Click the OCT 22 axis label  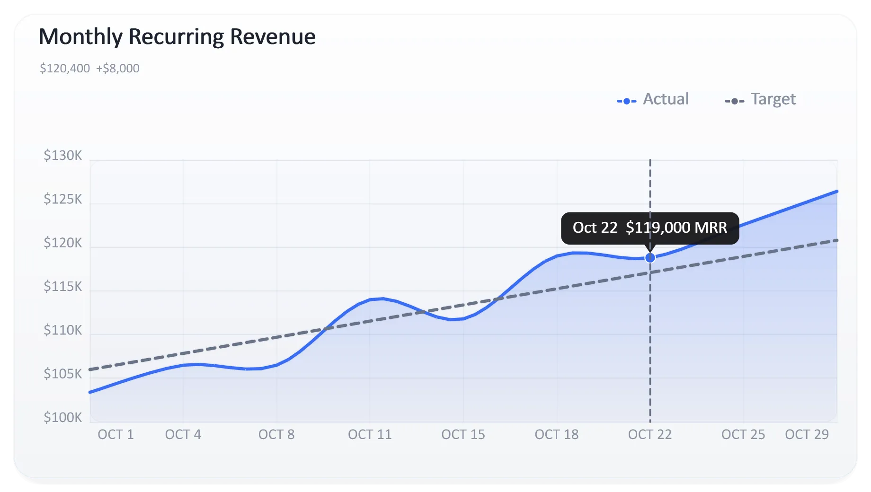[650, 434]
